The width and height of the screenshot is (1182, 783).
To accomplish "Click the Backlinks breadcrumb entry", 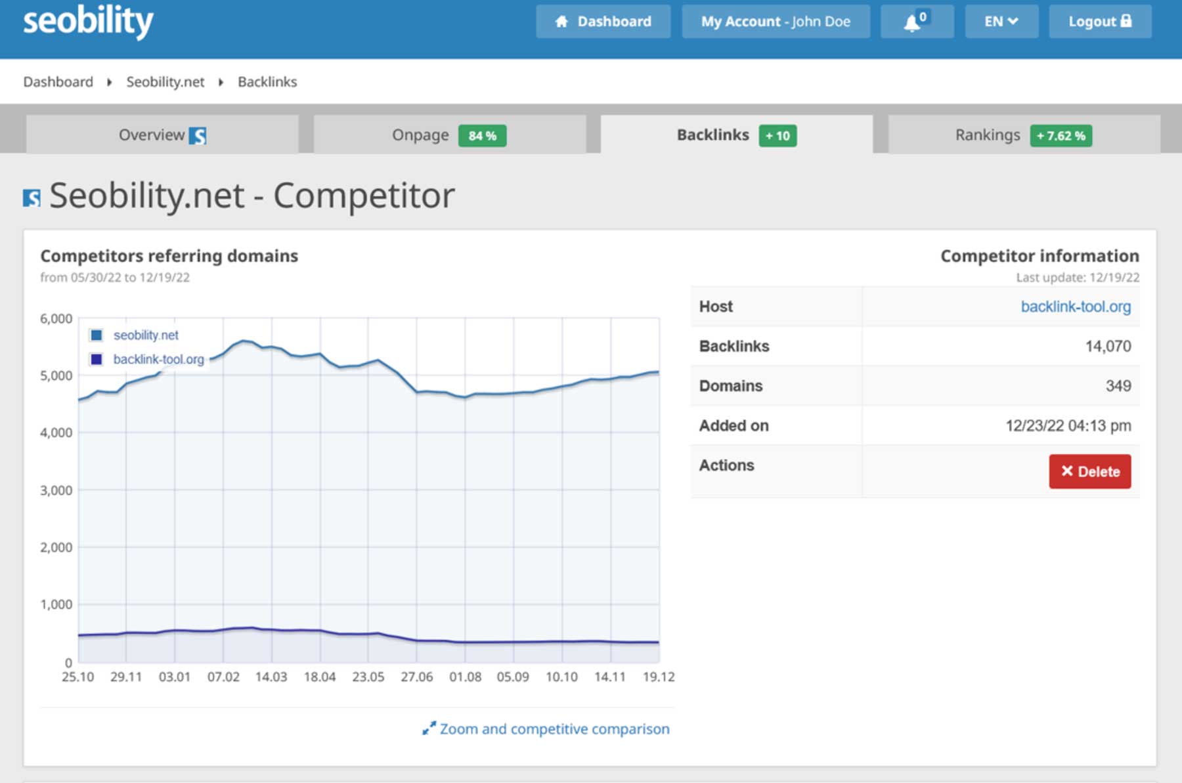I will point(267,81).
